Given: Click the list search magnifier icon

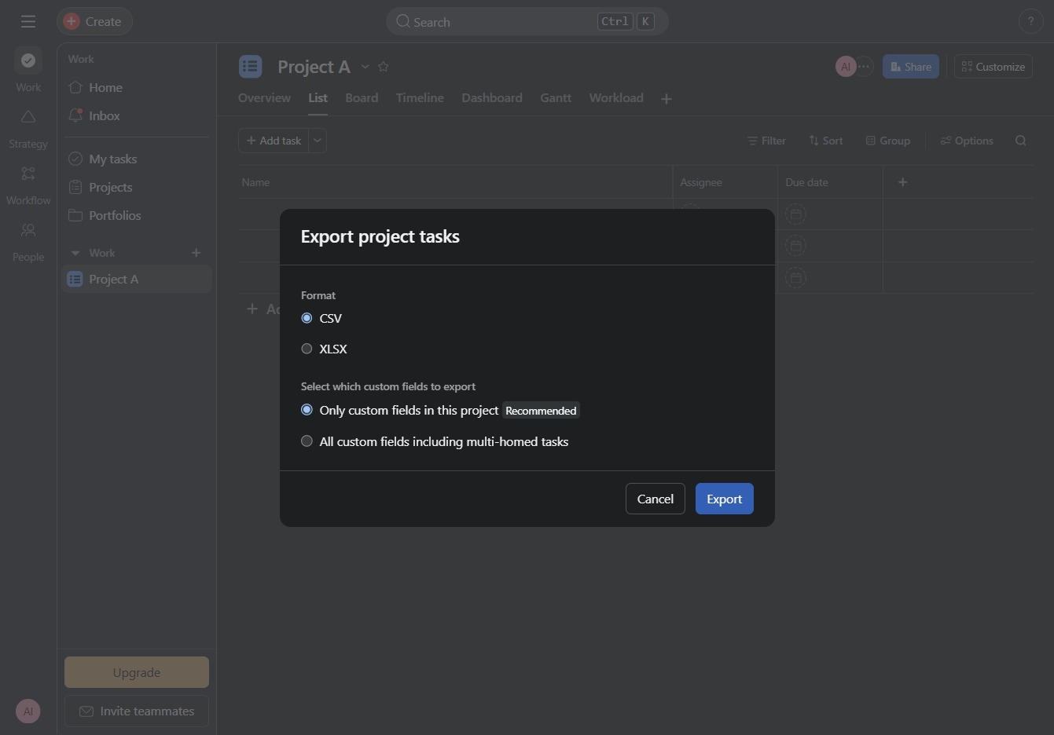Looking at the screenshot, I should point(1021,141).
